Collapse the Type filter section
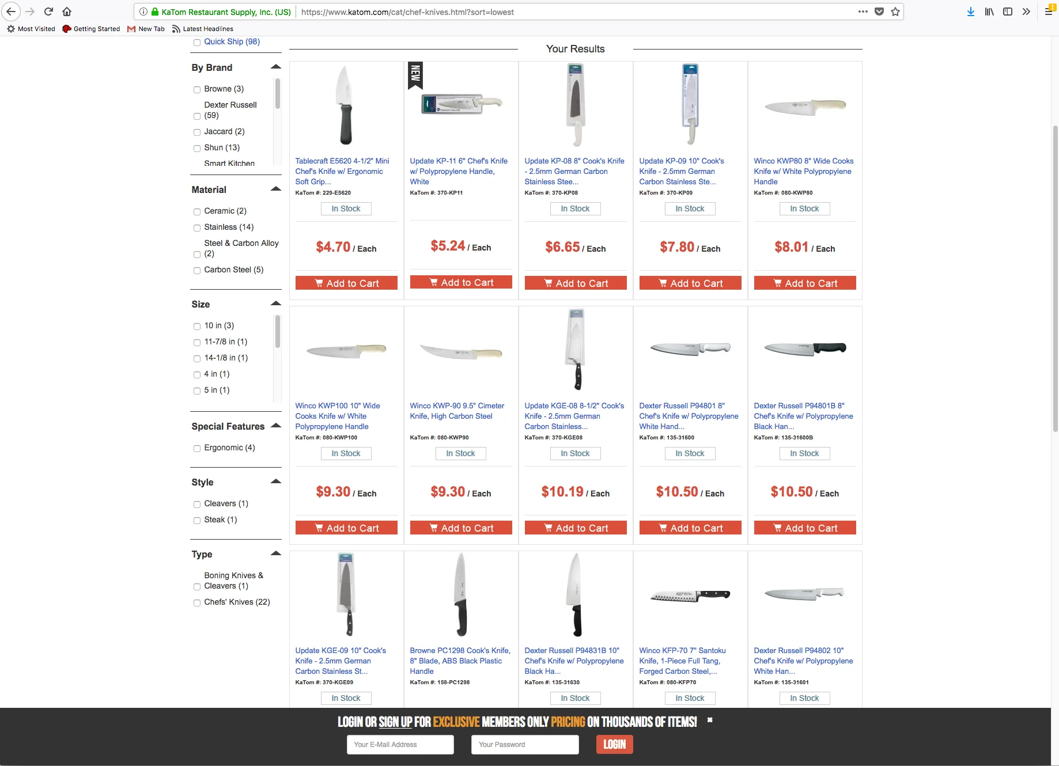Image resolution: width=1059 pixels, height=766 pixels. pos(276,553)
